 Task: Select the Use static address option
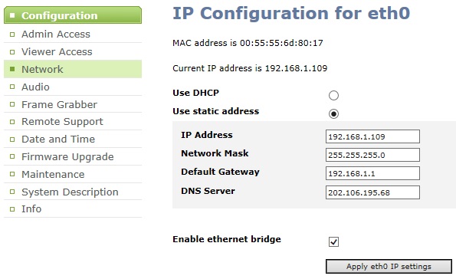(x=333, y=113)
